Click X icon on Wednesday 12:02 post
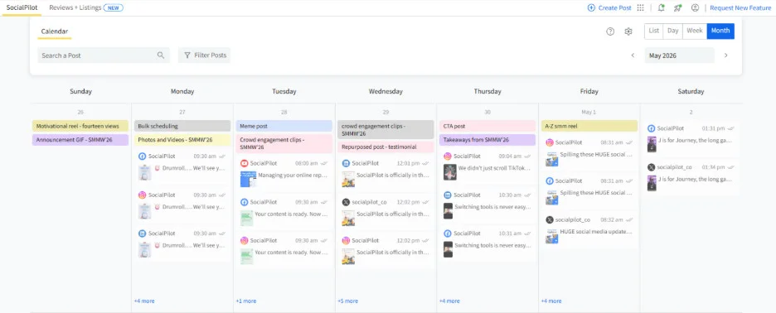Image resolution: width=776 pixels, height=313 pixels. (346, 202)
